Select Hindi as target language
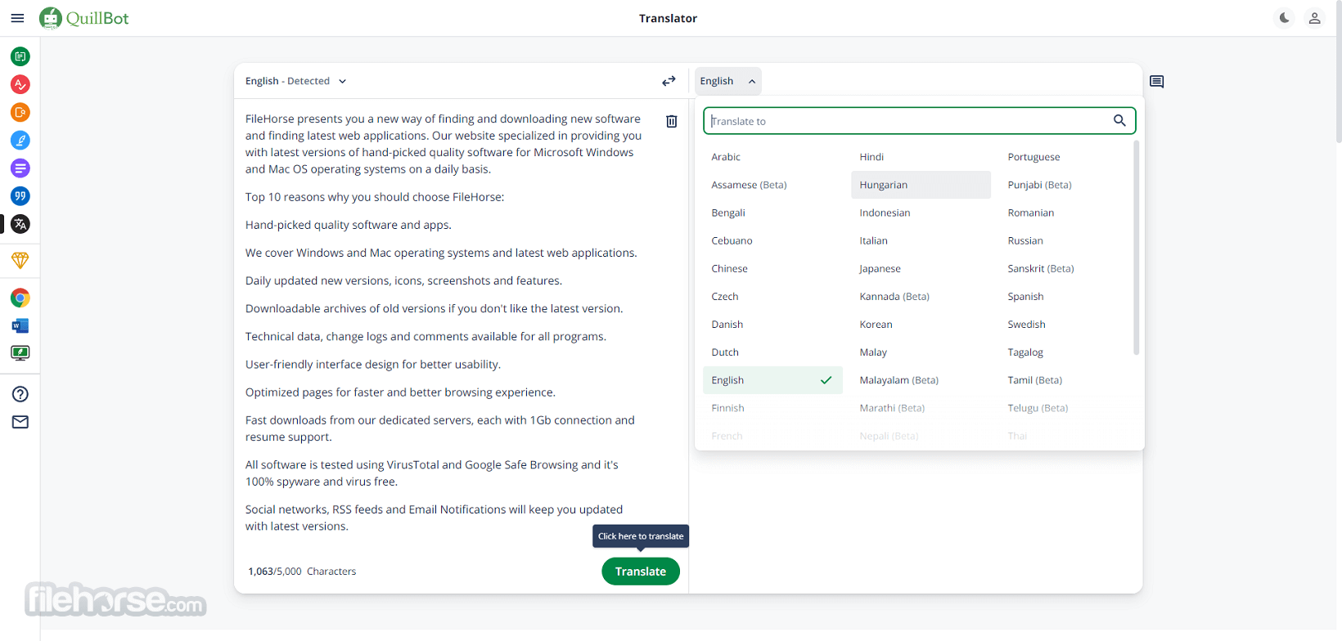 pos(921,157)
